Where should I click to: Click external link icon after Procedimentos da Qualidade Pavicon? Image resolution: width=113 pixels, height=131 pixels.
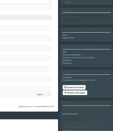(96, 80)
